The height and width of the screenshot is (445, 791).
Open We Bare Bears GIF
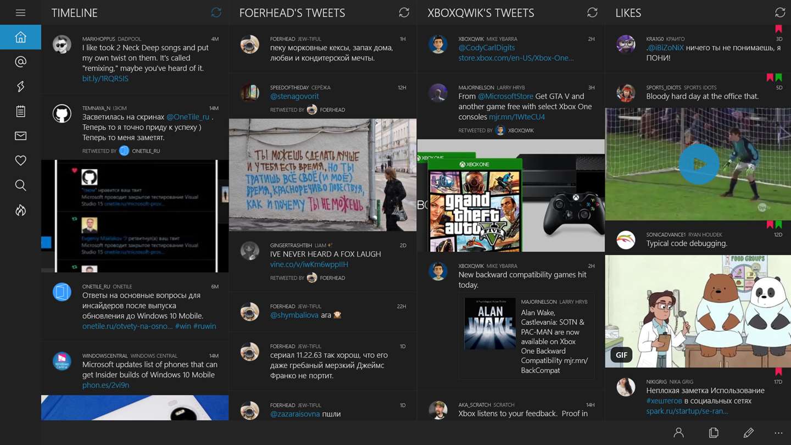click(x=698, y=311)
